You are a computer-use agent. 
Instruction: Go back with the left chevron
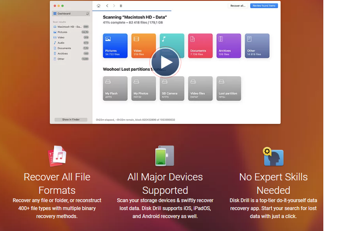click(107, 6)
